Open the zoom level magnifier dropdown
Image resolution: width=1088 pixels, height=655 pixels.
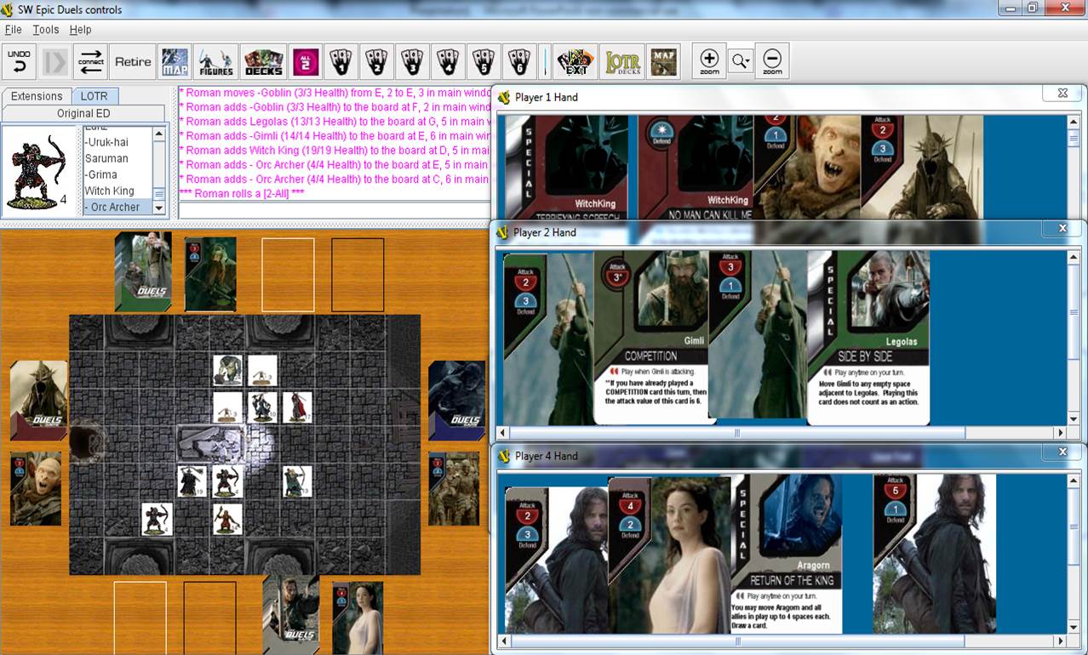741,61
